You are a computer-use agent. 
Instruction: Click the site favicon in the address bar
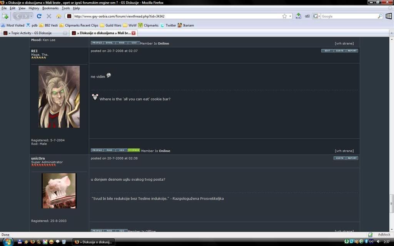click(x=69, y=16)
